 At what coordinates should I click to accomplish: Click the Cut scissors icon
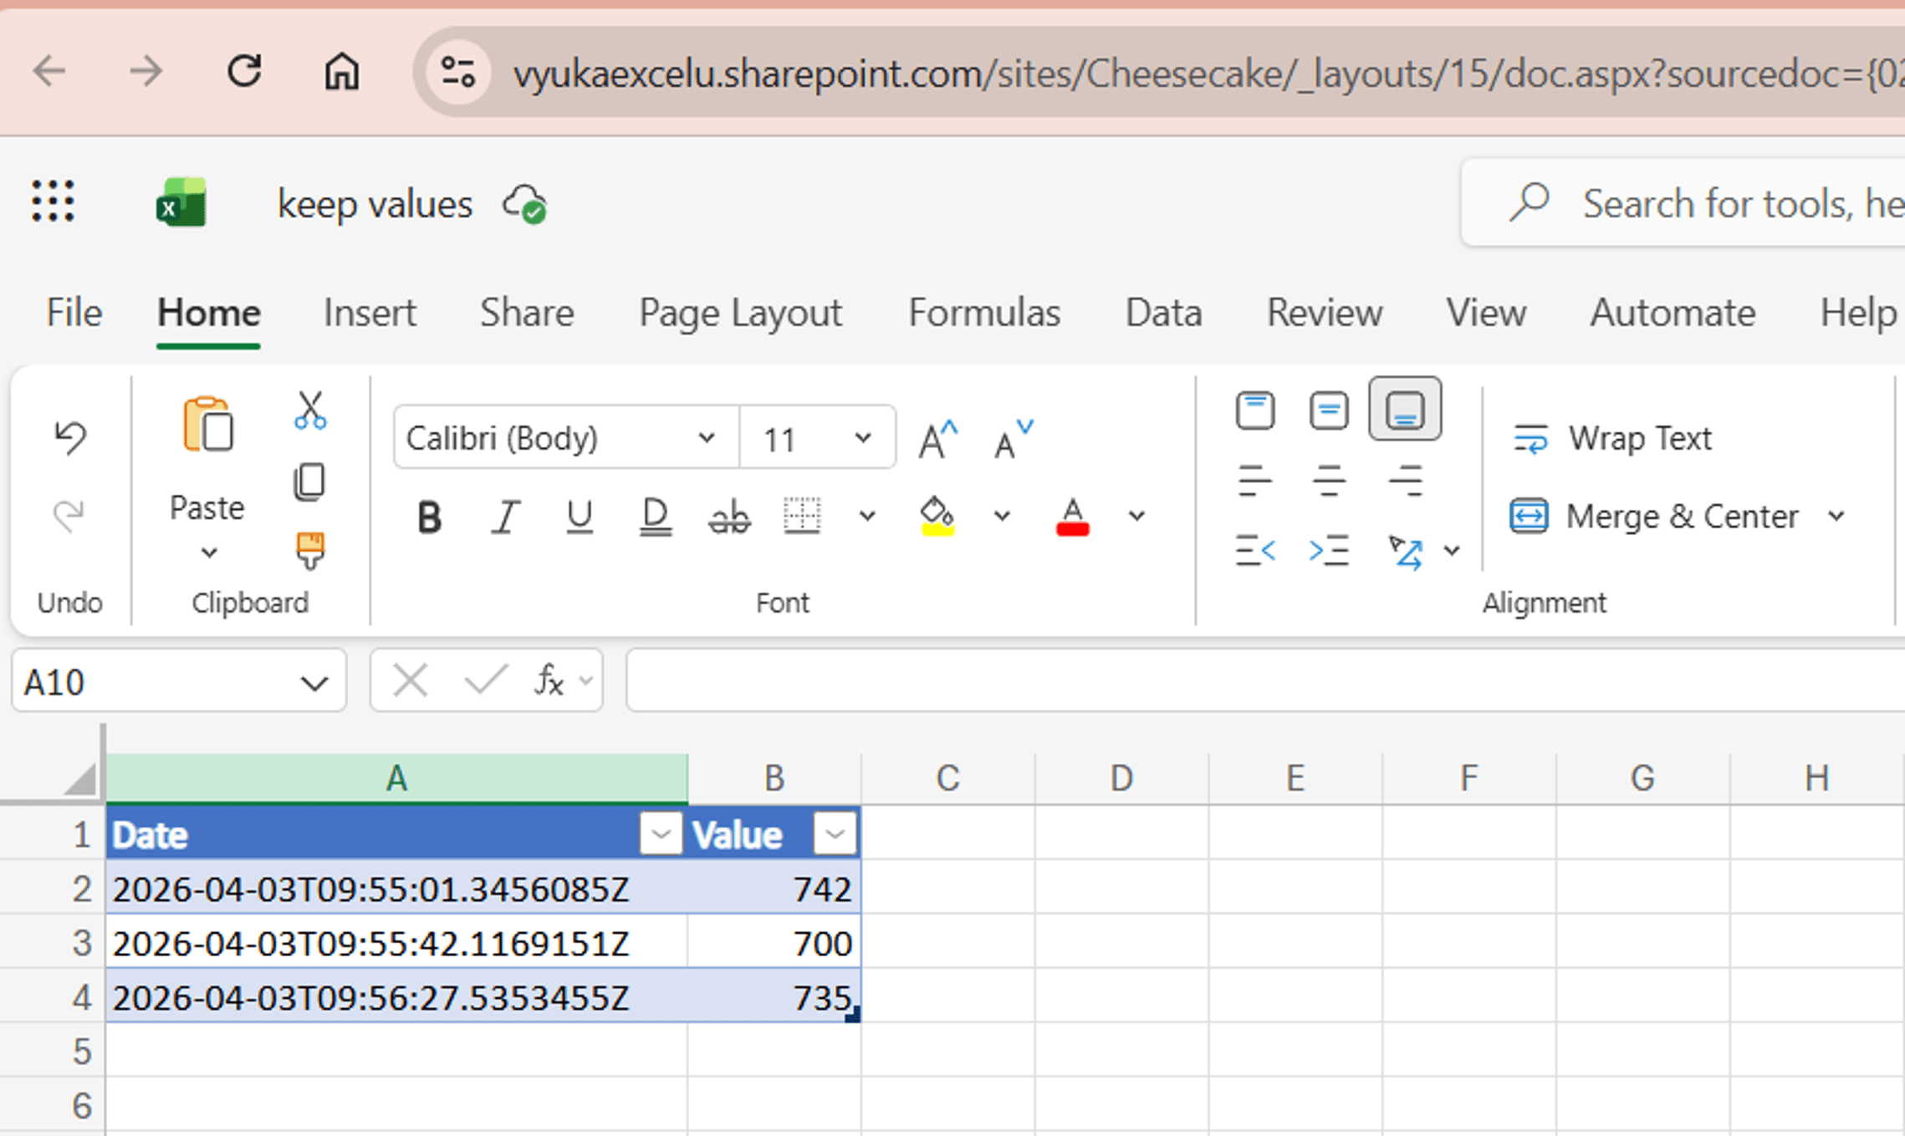pos(309,411)
